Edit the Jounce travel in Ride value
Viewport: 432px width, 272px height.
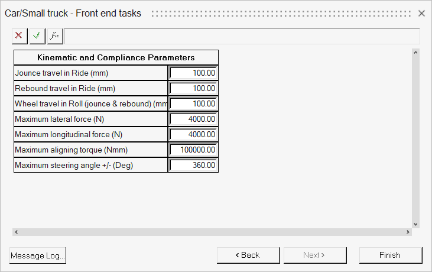[x=193, y=73]
